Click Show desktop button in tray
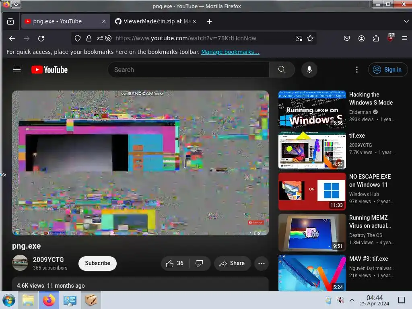 pyautogui.click(x=402, y=300)
